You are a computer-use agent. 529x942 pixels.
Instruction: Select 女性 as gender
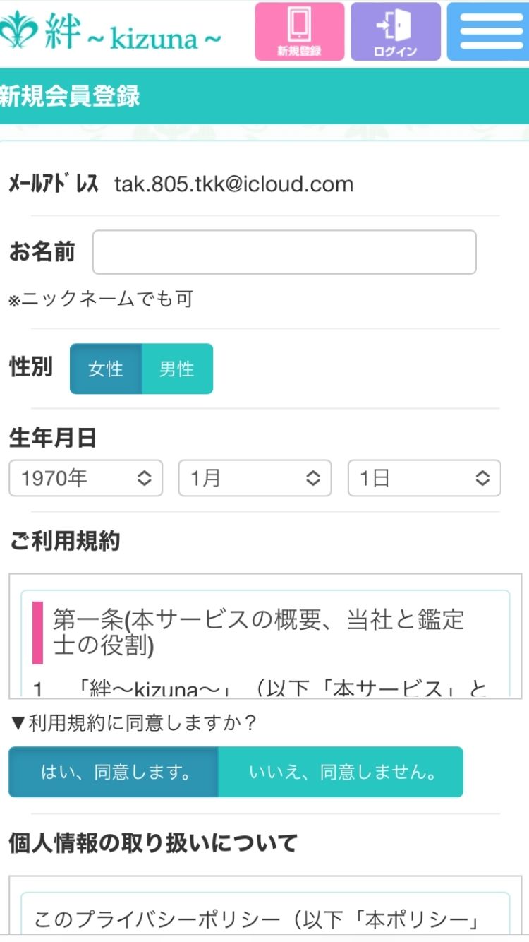pyautogui.click(x=104, y=369)
